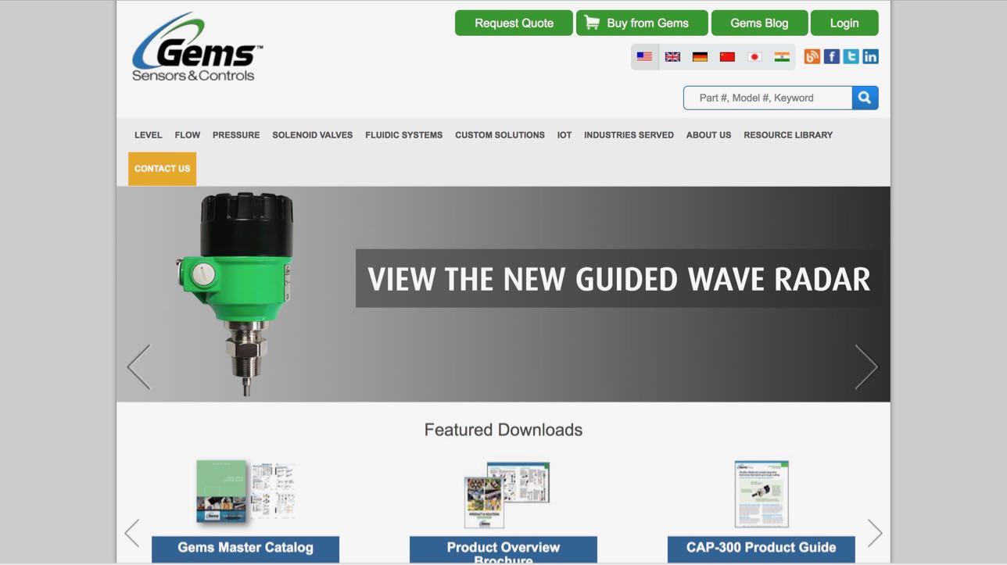This screenshot has width=1007, height=565.
Task: Go to next hero banner slide
Action: [866, 367]
